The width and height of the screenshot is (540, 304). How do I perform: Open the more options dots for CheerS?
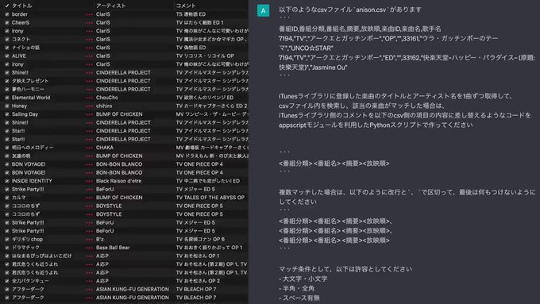(89, 23)
